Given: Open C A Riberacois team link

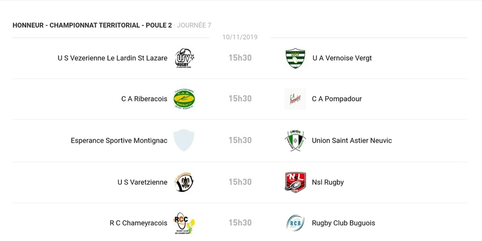Looking at the screenshot, I should 144,99.
